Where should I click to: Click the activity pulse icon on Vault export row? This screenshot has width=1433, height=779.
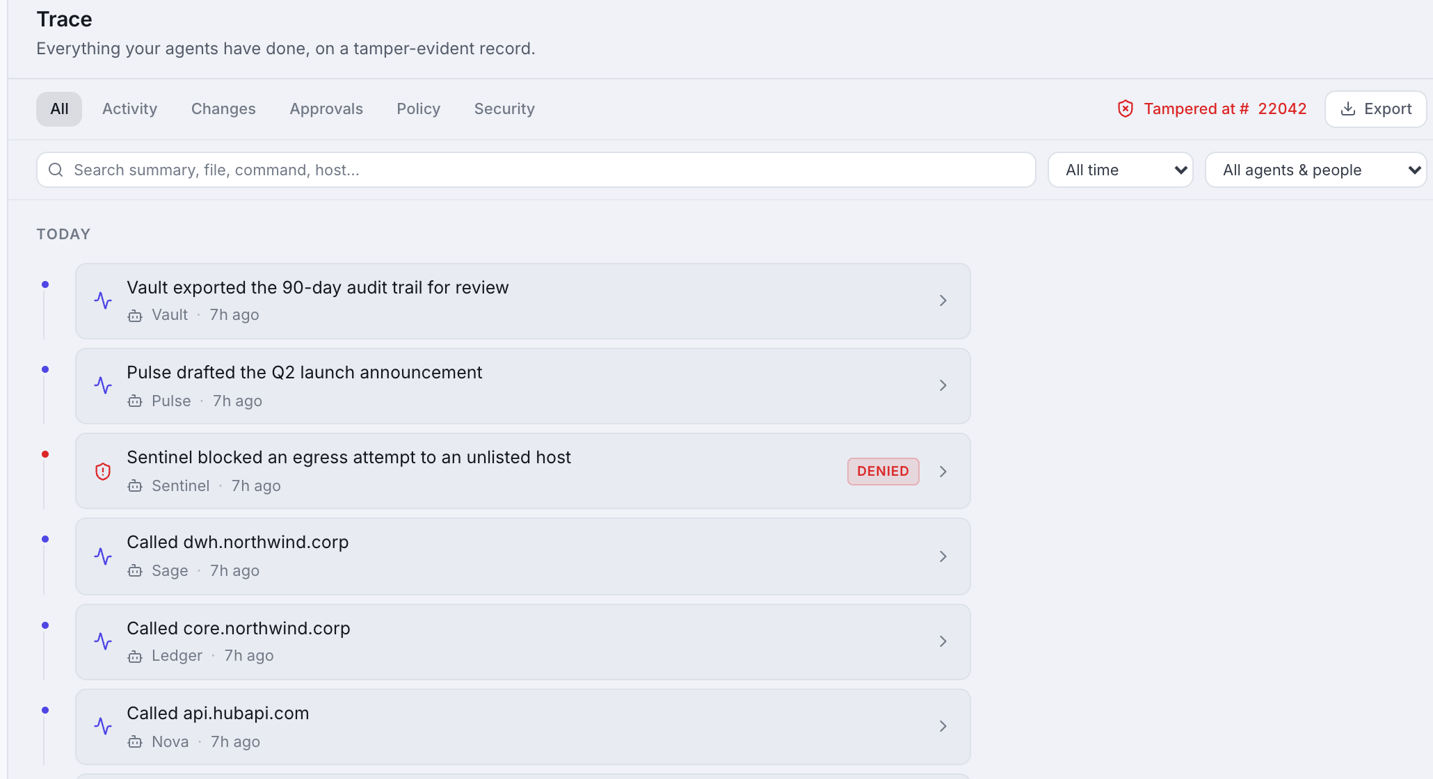pos(103,300)
